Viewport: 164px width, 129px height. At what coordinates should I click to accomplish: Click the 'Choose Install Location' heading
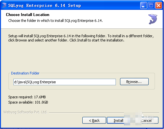pyautogui.click(x=28, y=15)
